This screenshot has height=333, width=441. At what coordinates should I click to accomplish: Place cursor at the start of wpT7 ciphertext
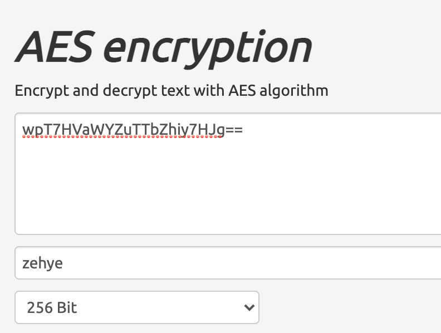click(x=22, y=130)
